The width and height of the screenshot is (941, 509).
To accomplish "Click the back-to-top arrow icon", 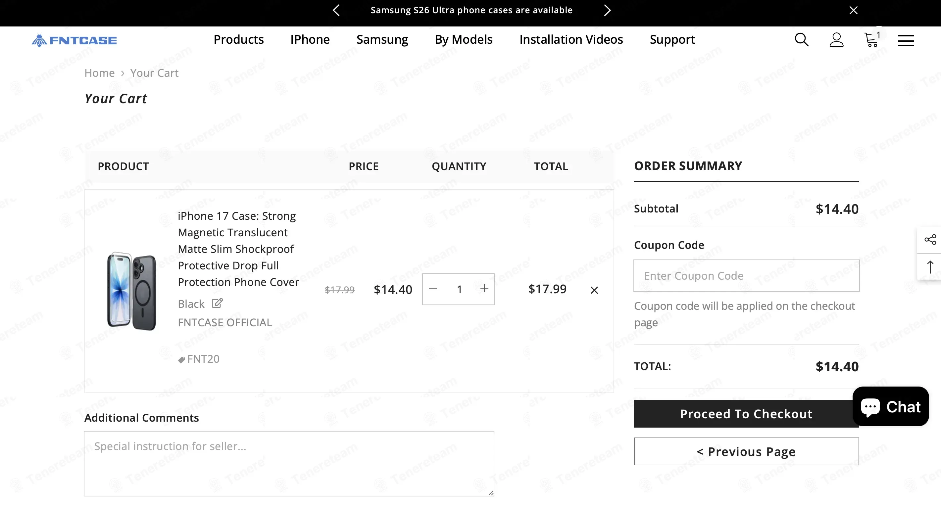I will point(930,266).
